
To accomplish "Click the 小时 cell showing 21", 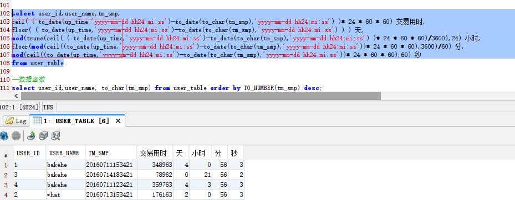I will (200, 175).
